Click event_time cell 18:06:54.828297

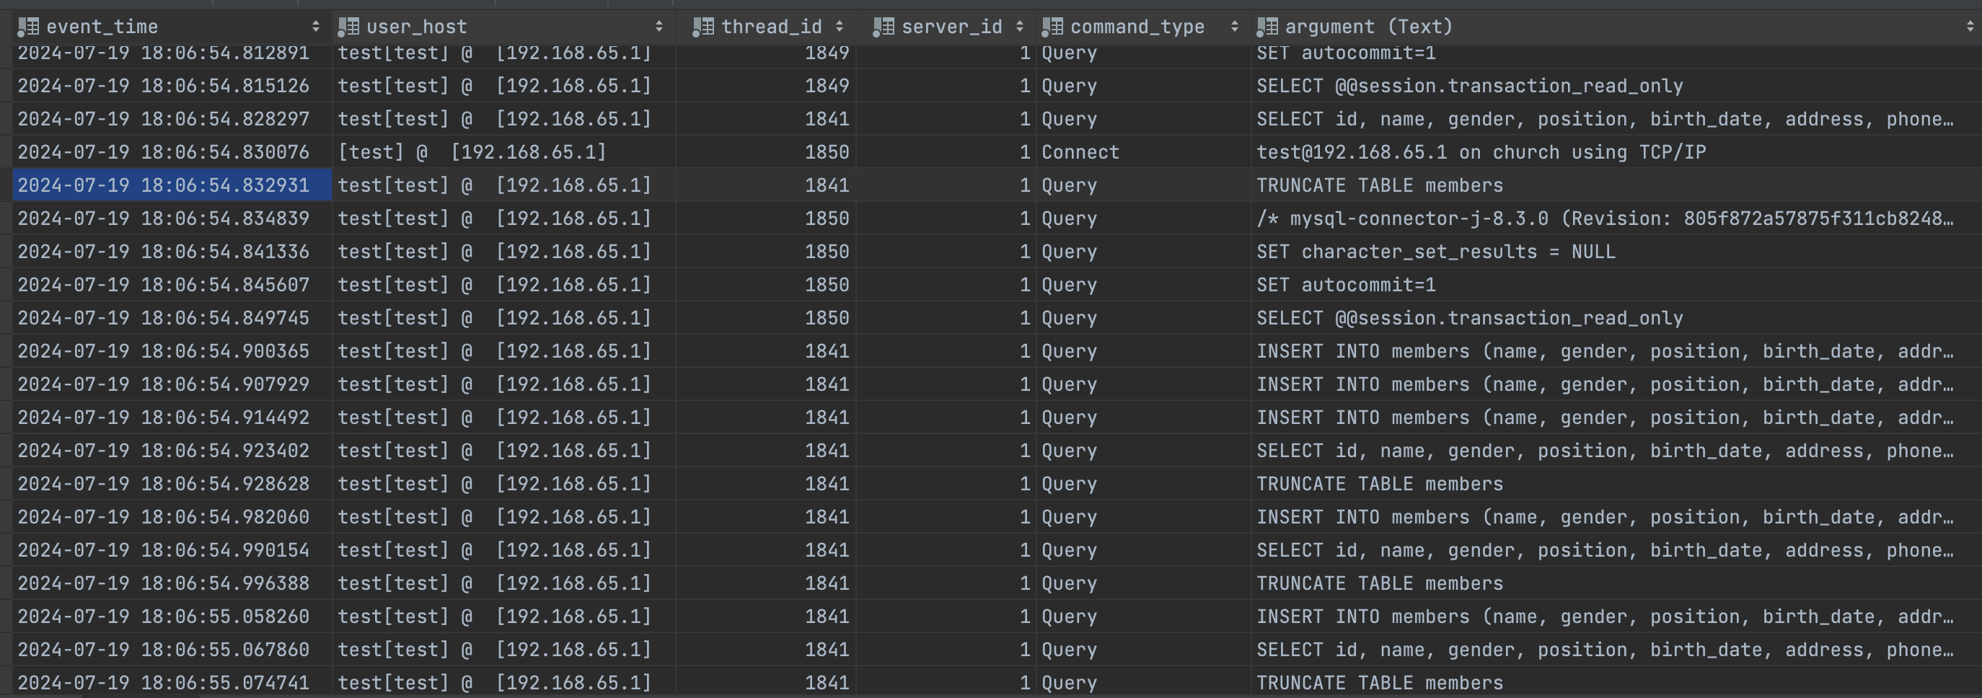pos(172,119)
